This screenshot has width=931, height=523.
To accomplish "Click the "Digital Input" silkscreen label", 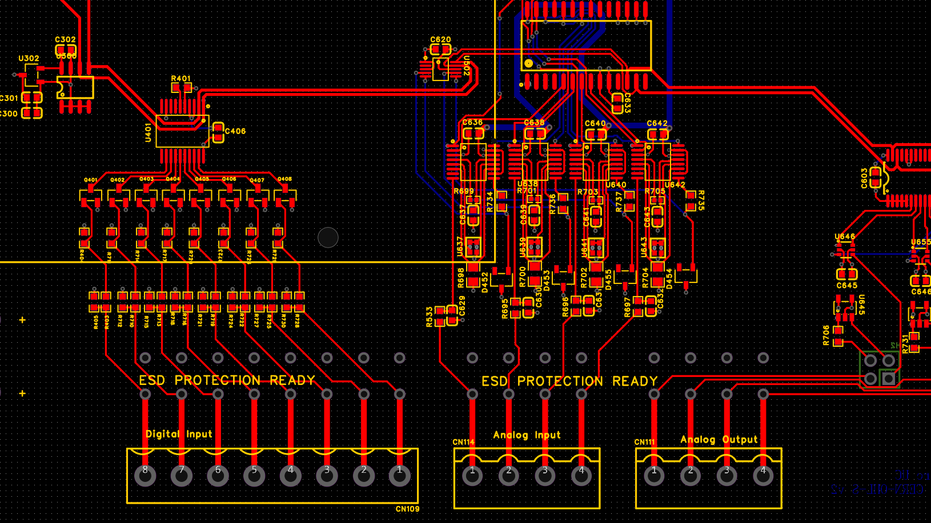I will tap(179, 434).
